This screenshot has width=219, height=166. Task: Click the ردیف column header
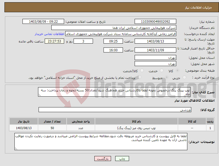coord(210,121)
